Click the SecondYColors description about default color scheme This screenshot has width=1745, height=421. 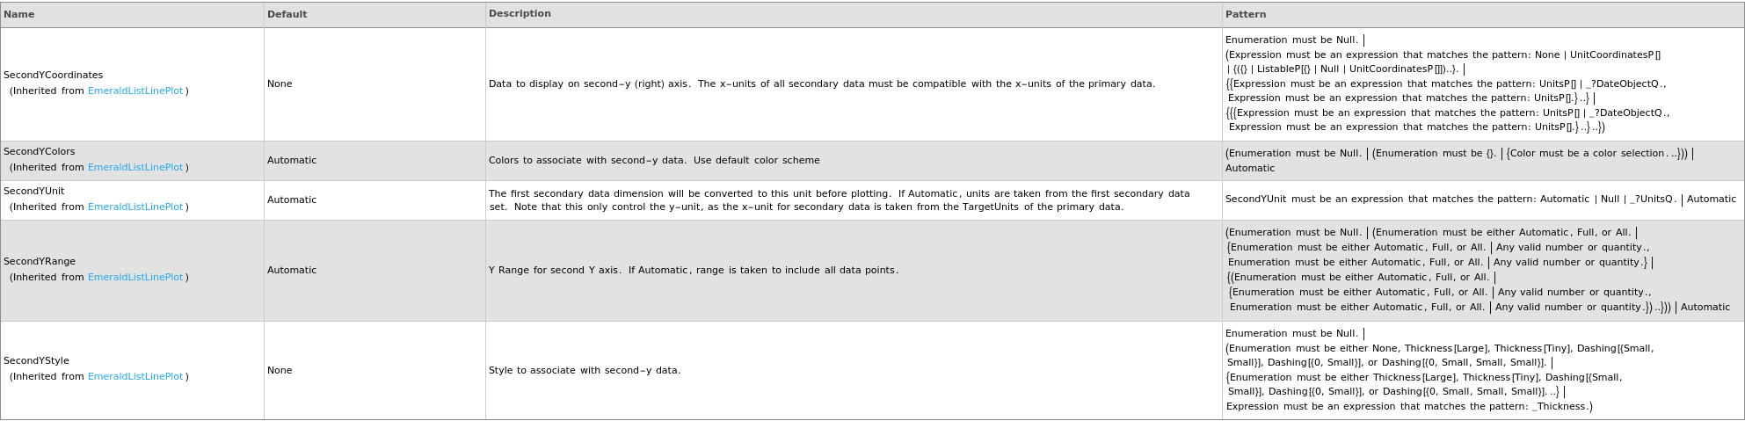coord(654,161)
